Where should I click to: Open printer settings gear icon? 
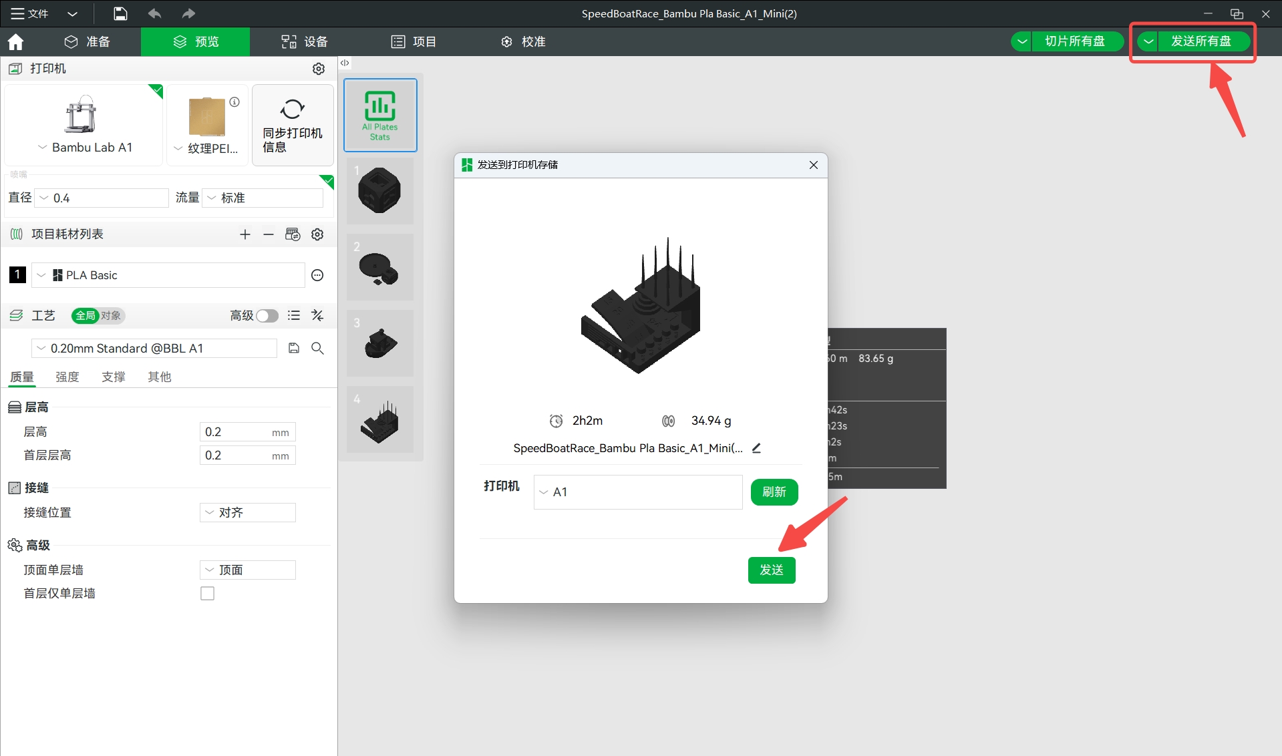click(319, 69)
